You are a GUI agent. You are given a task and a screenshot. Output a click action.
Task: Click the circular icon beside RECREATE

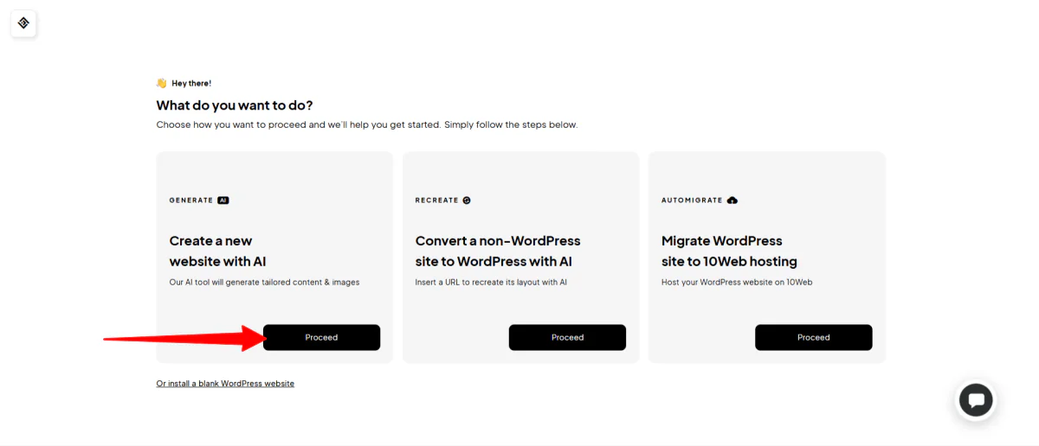467,200
